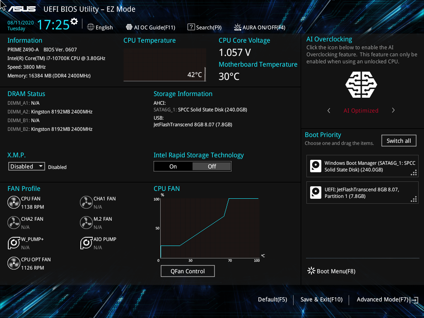Select the CPU FAN profile icon
424x318 pixels.
14,202
